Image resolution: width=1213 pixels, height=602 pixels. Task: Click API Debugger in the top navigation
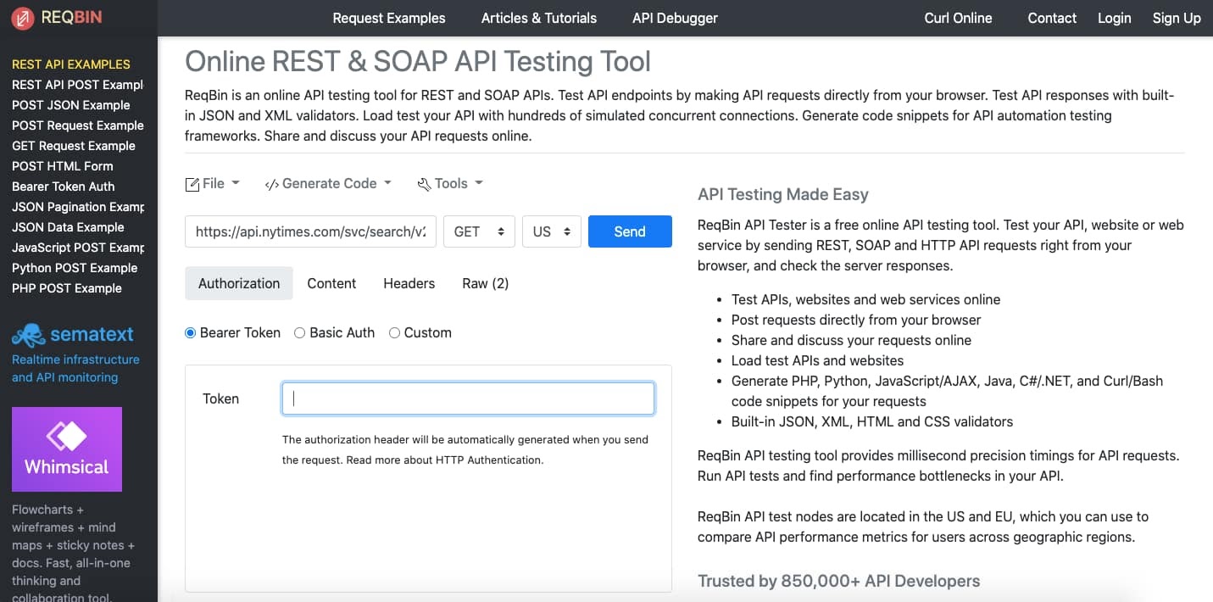coord(674,18)
